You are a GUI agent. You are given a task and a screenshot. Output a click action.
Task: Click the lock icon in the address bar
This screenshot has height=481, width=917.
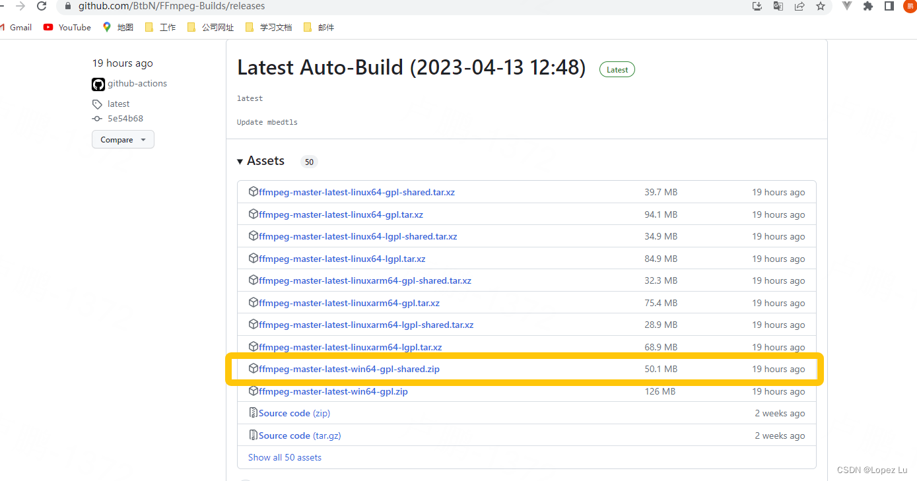click(67, 6)
